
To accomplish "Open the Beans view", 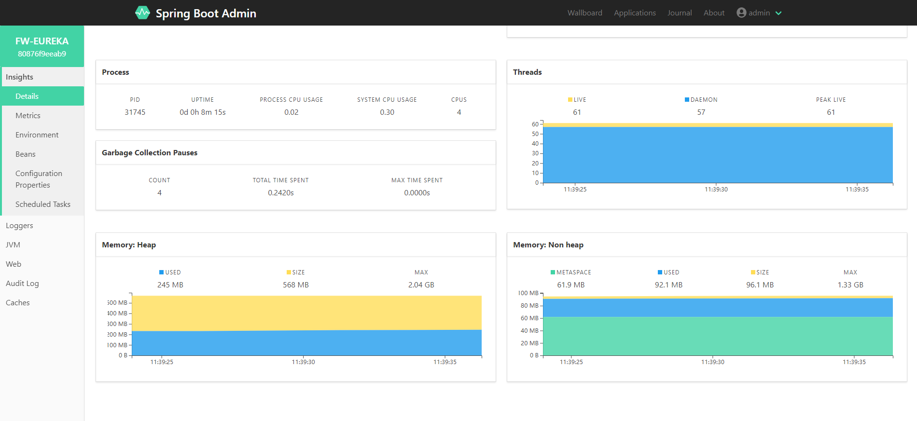I will coord(42,154).
